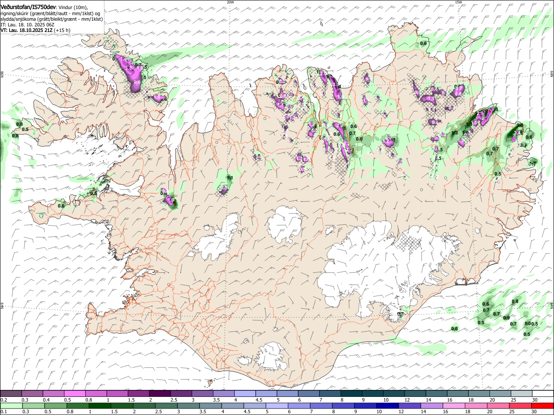This screenshot has height=415, width=554.
Task: Click the 3.5 swatch on the purple snow scale
Action: [x=223, y=394]
